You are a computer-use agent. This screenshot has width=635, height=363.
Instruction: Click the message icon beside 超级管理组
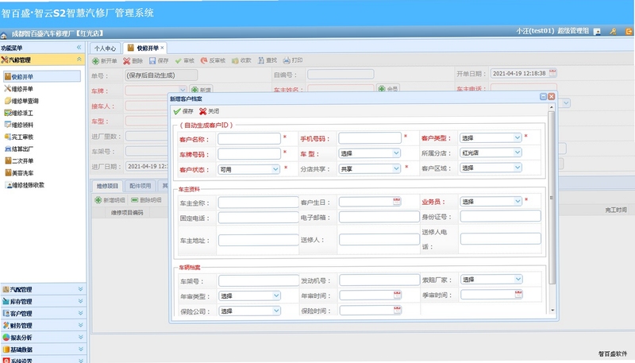pos(597,32)
